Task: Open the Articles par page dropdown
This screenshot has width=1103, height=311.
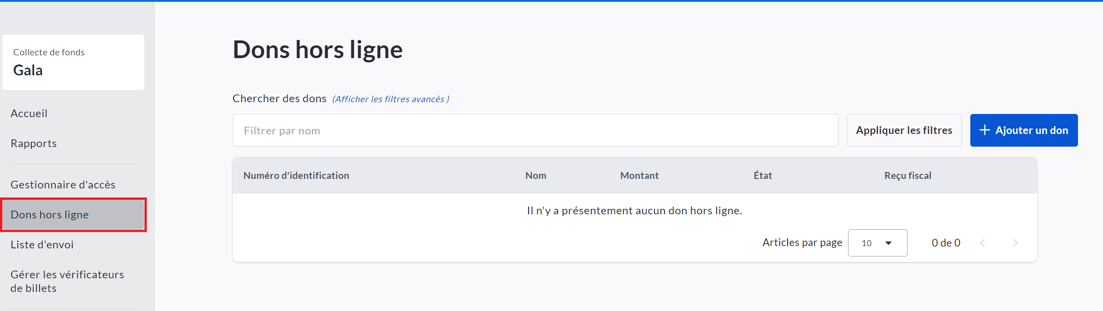Action: pos(877,243)
